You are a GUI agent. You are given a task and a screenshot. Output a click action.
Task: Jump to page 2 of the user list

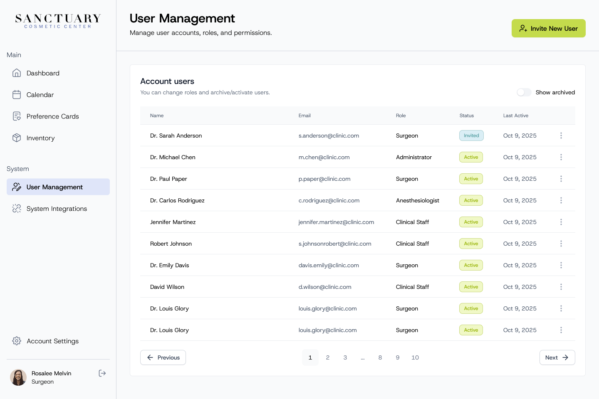(x=328, y=357)
